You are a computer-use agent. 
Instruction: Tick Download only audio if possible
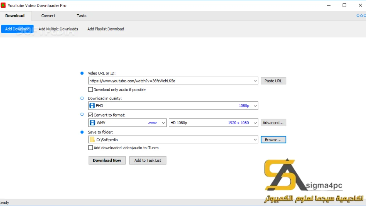[90, 90]
